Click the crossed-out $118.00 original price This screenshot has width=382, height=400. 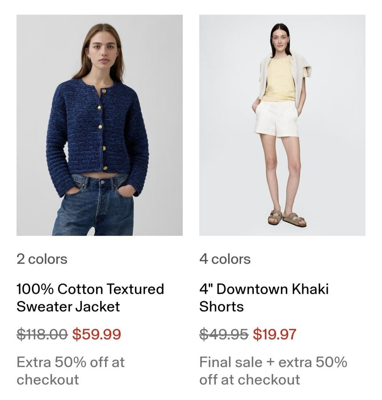tap(42, 334)
